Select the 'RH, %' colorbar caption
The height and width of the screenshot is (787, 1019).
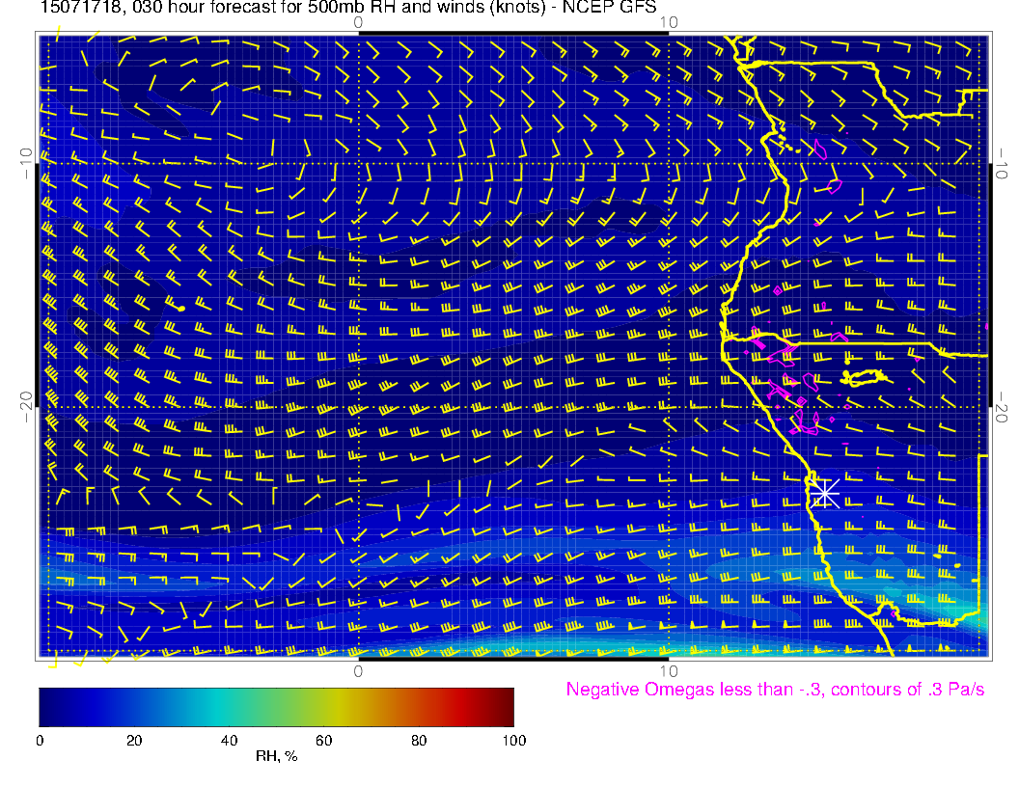276,757
